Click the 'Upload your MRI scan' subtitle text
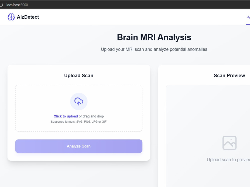Screen dimensions: 250x187 coord(154,49)
